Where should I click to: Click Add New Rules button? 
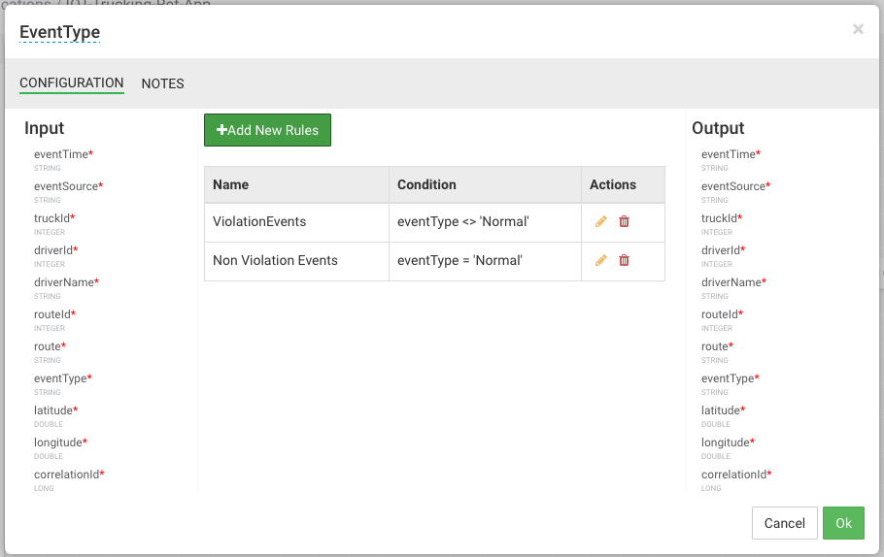click(x=267, y=130)
